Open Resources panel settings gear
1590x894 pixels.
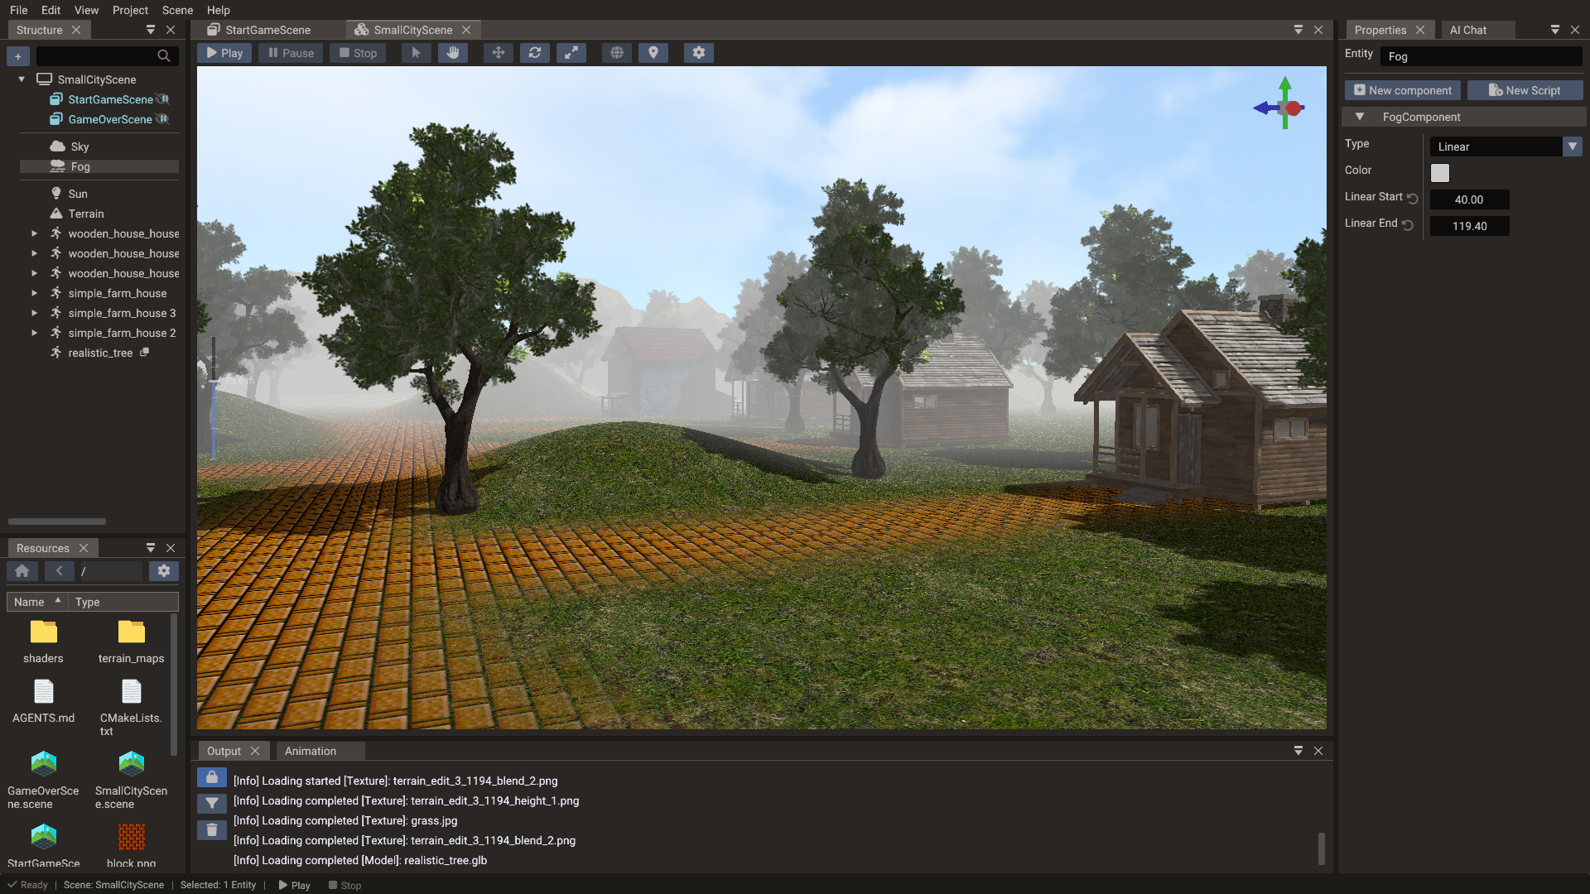click(164, 571)
